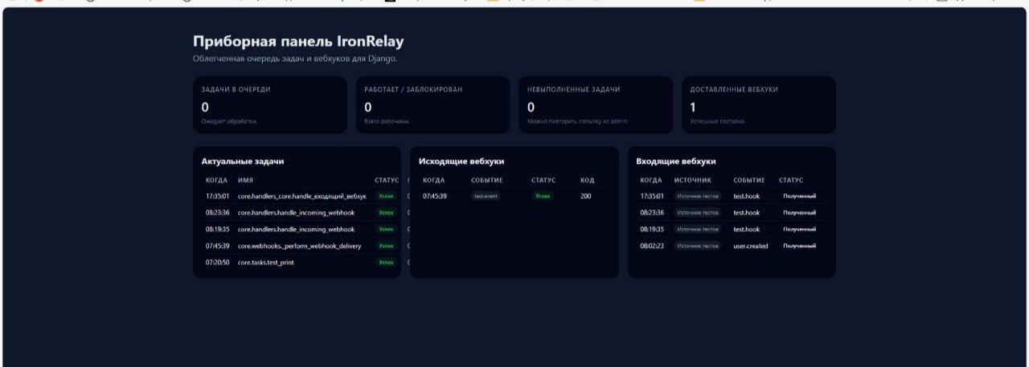The width and height of the screenshot is (1029, 367).
Task: Click the 'Приборная панель IronRelay' page heading
Action: pos(298,41)
